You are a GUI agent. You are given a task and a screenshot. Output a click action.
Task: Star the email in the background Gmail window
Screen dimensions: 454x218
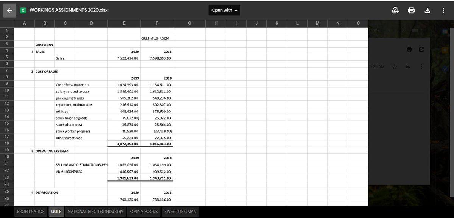click(x=395, y=67)
